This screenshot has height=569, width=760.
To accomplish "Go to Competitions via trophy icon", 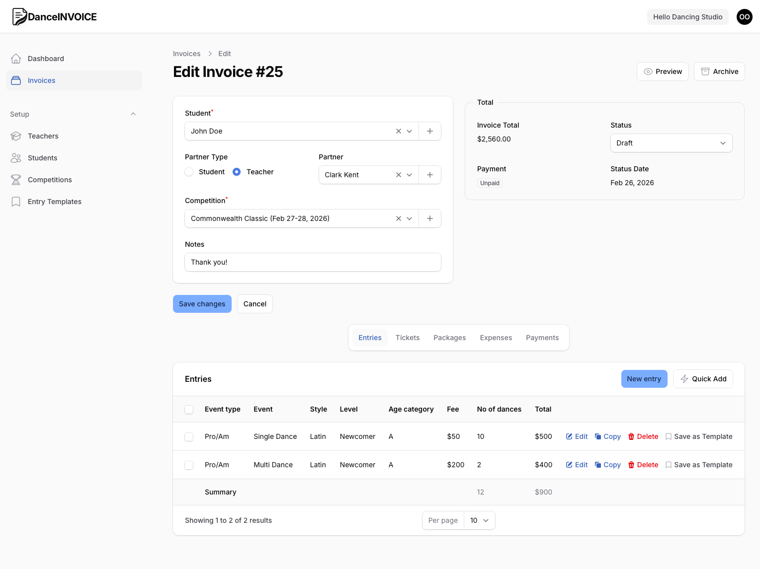I will pos(16,180).
